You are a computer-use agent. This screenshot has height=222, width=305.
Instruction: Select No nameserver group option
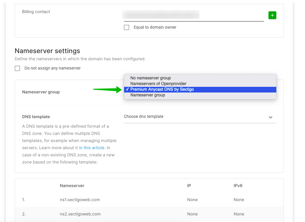coord(200,78)
